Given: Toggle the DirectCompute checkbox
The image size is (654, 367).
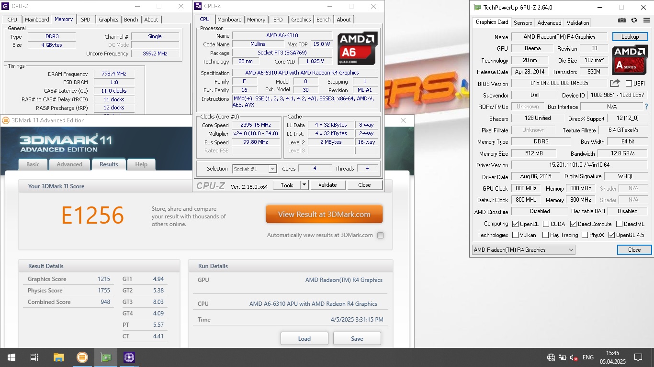Looking at the screenshot, I should [x=573, y=224].
